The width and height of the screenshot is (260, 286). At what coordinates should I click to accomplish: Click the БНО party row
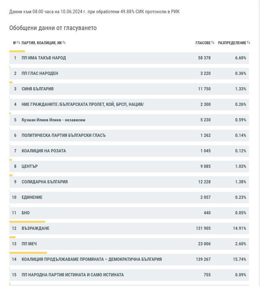(129, 213)
